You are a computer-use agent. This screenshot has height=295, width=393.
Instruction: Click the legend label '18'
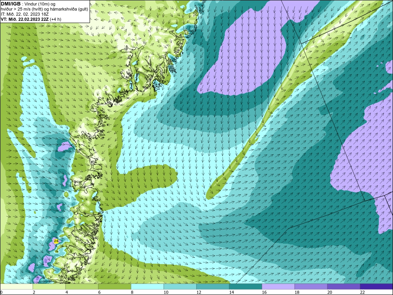297,293
